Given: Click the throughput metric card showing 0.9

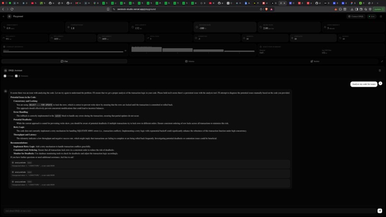Looking at the screenshot, I should tap(33, 27).
